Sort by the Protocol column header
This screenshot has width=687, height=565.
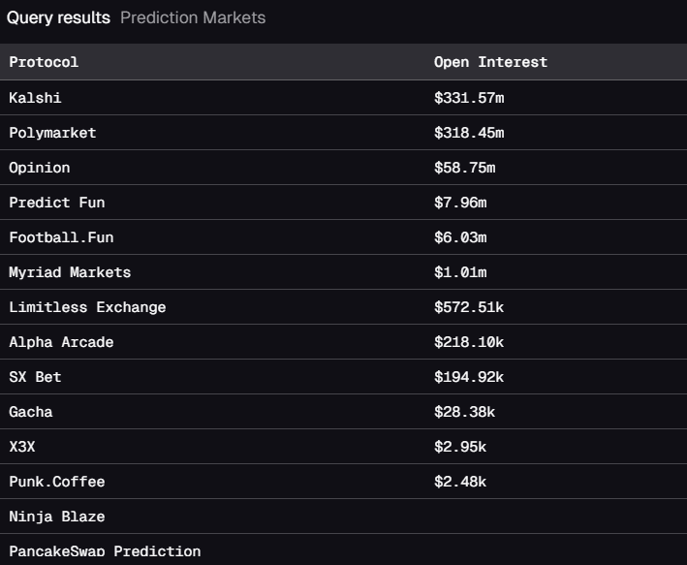click(44, 62)
